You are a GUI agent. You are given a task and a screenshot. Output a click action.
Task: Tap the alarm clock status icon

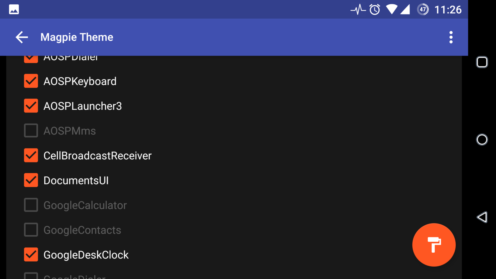[375, 9]
